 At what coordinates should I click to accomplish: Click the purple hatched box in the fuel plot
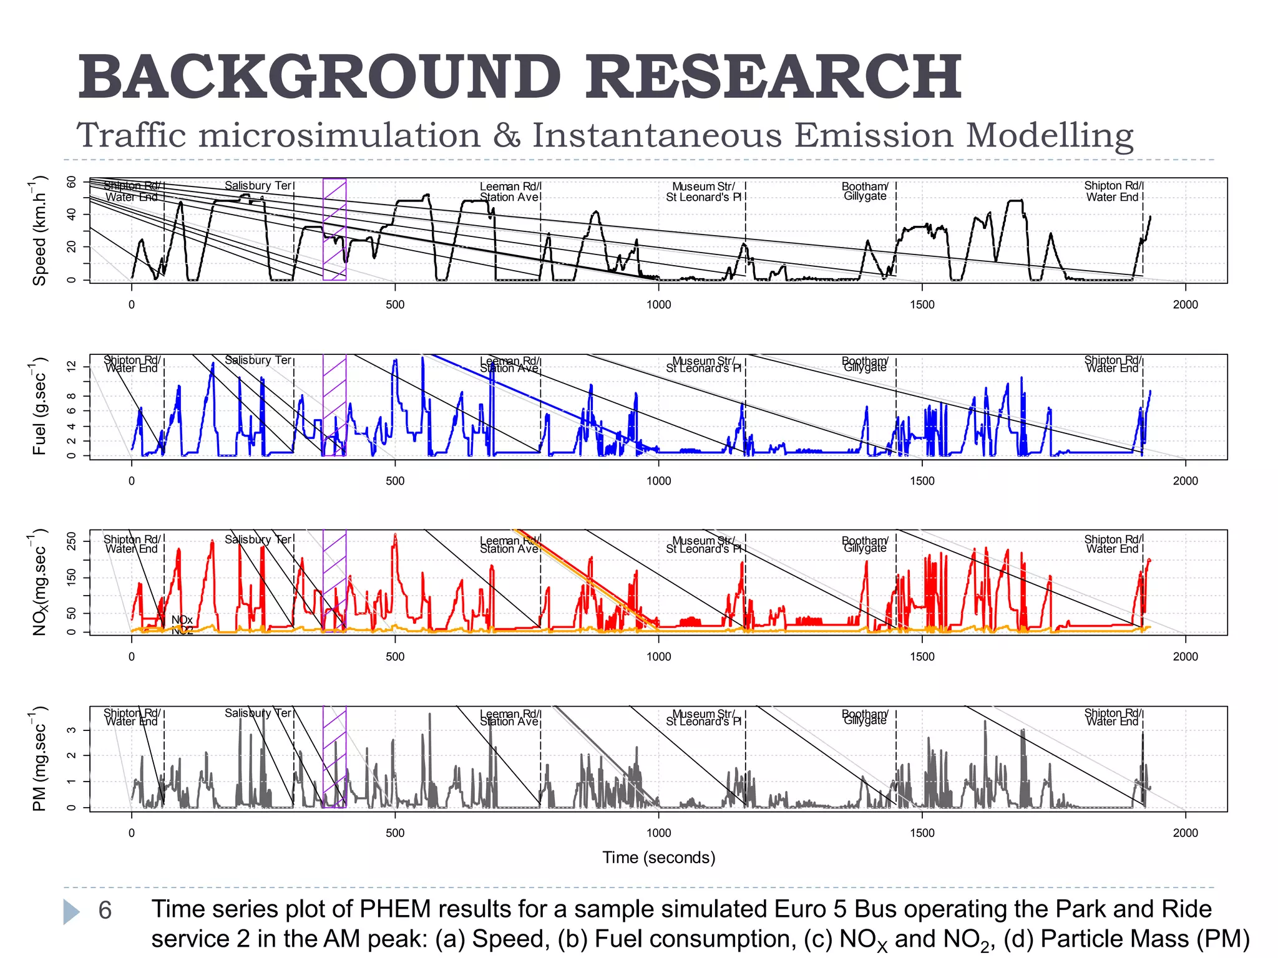pyautogui.click(x=334, y=405)
